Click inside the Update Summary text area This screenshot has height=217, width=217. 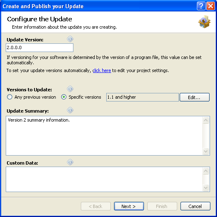[104, 136]
